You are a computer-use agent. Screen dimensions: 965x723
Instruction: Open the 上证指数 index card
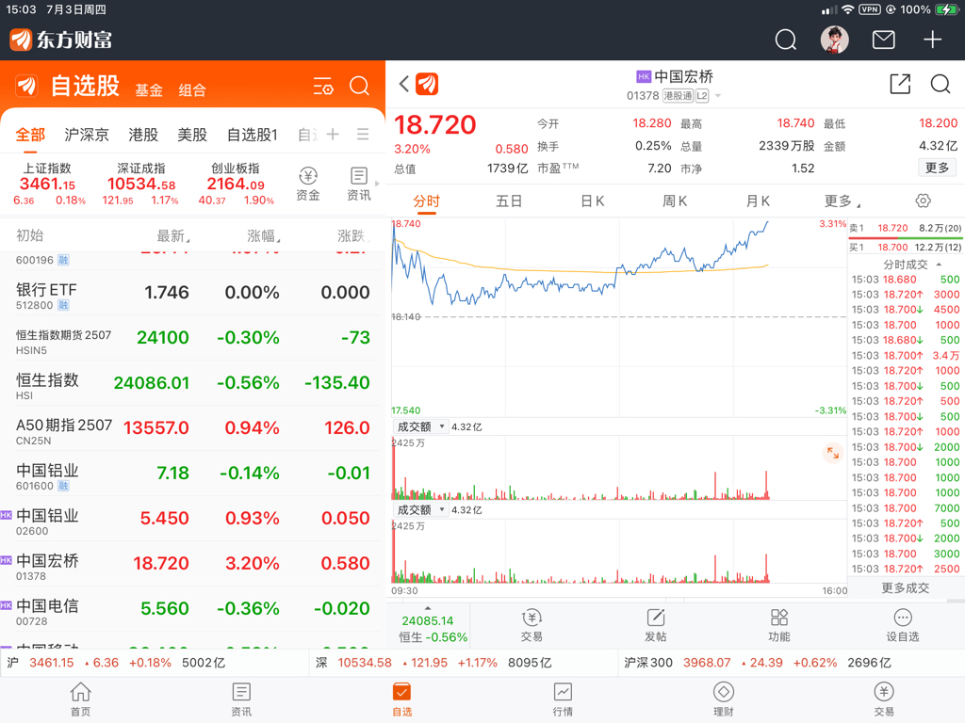[48, 184]
